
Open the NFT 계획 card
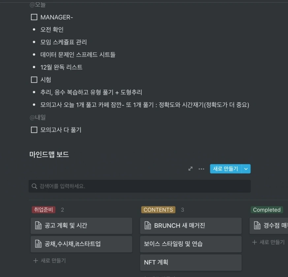pyautogui.click(x=190, y=262)
